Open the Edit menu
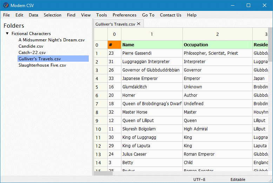This screenshot has width=273, height=183. click(x=19, y=15)
